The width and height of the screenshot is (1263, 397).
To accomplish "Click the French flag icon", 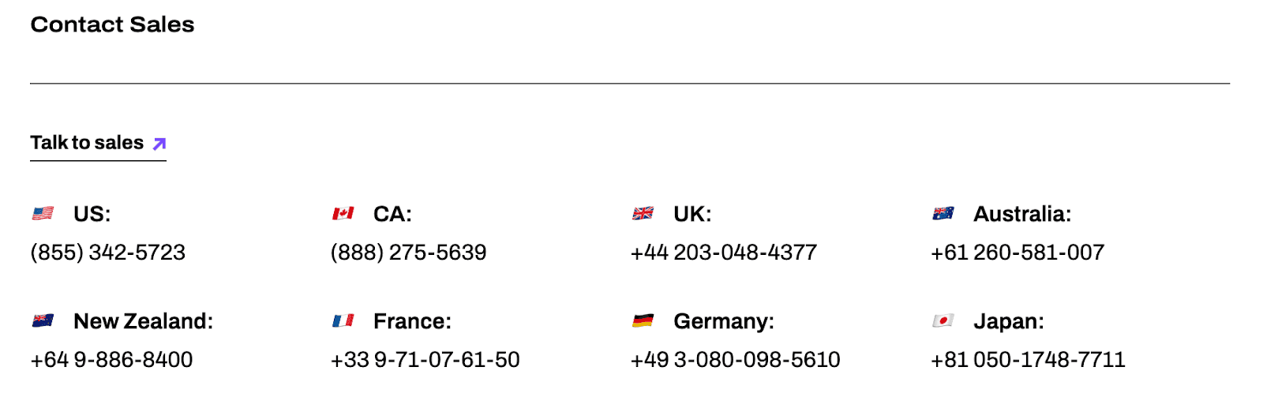I will tap(343, 320).
